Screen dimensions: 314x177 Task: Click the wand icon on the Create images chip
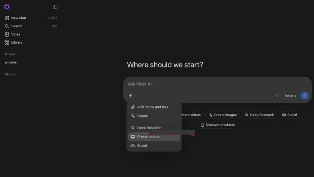pyautogui.click(x=210, y=115)
